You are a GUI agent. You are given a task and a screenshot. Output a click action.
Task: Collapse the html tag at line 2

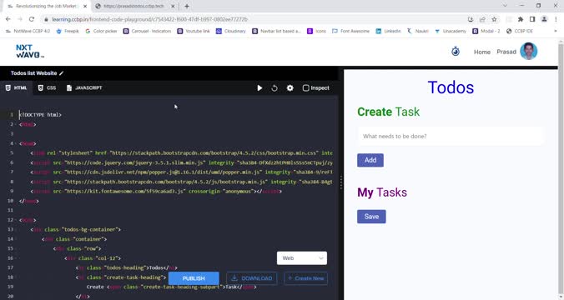coord(17,124)
